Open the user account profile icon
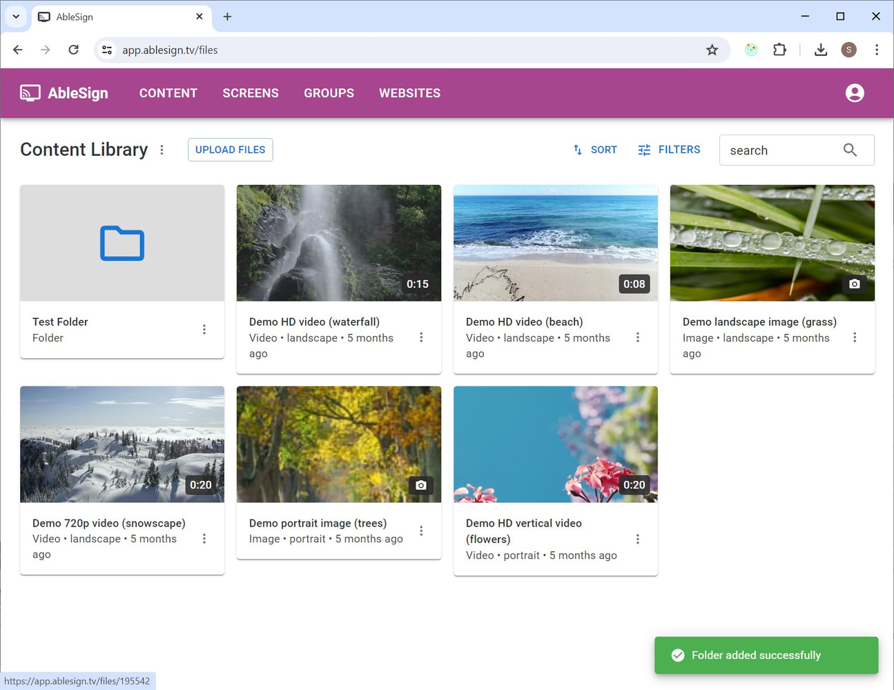This screenshot has height=690, width=894. click(854, 93)
